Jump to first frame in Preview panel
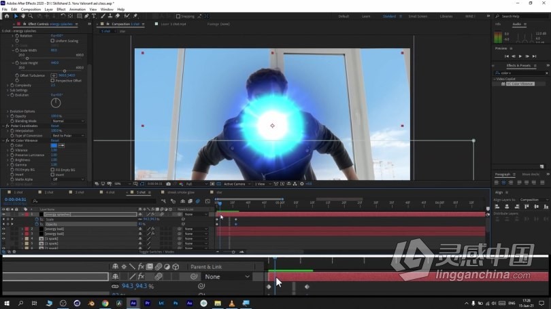This screenshot has height=309, width=551. [x=506, y=56]
